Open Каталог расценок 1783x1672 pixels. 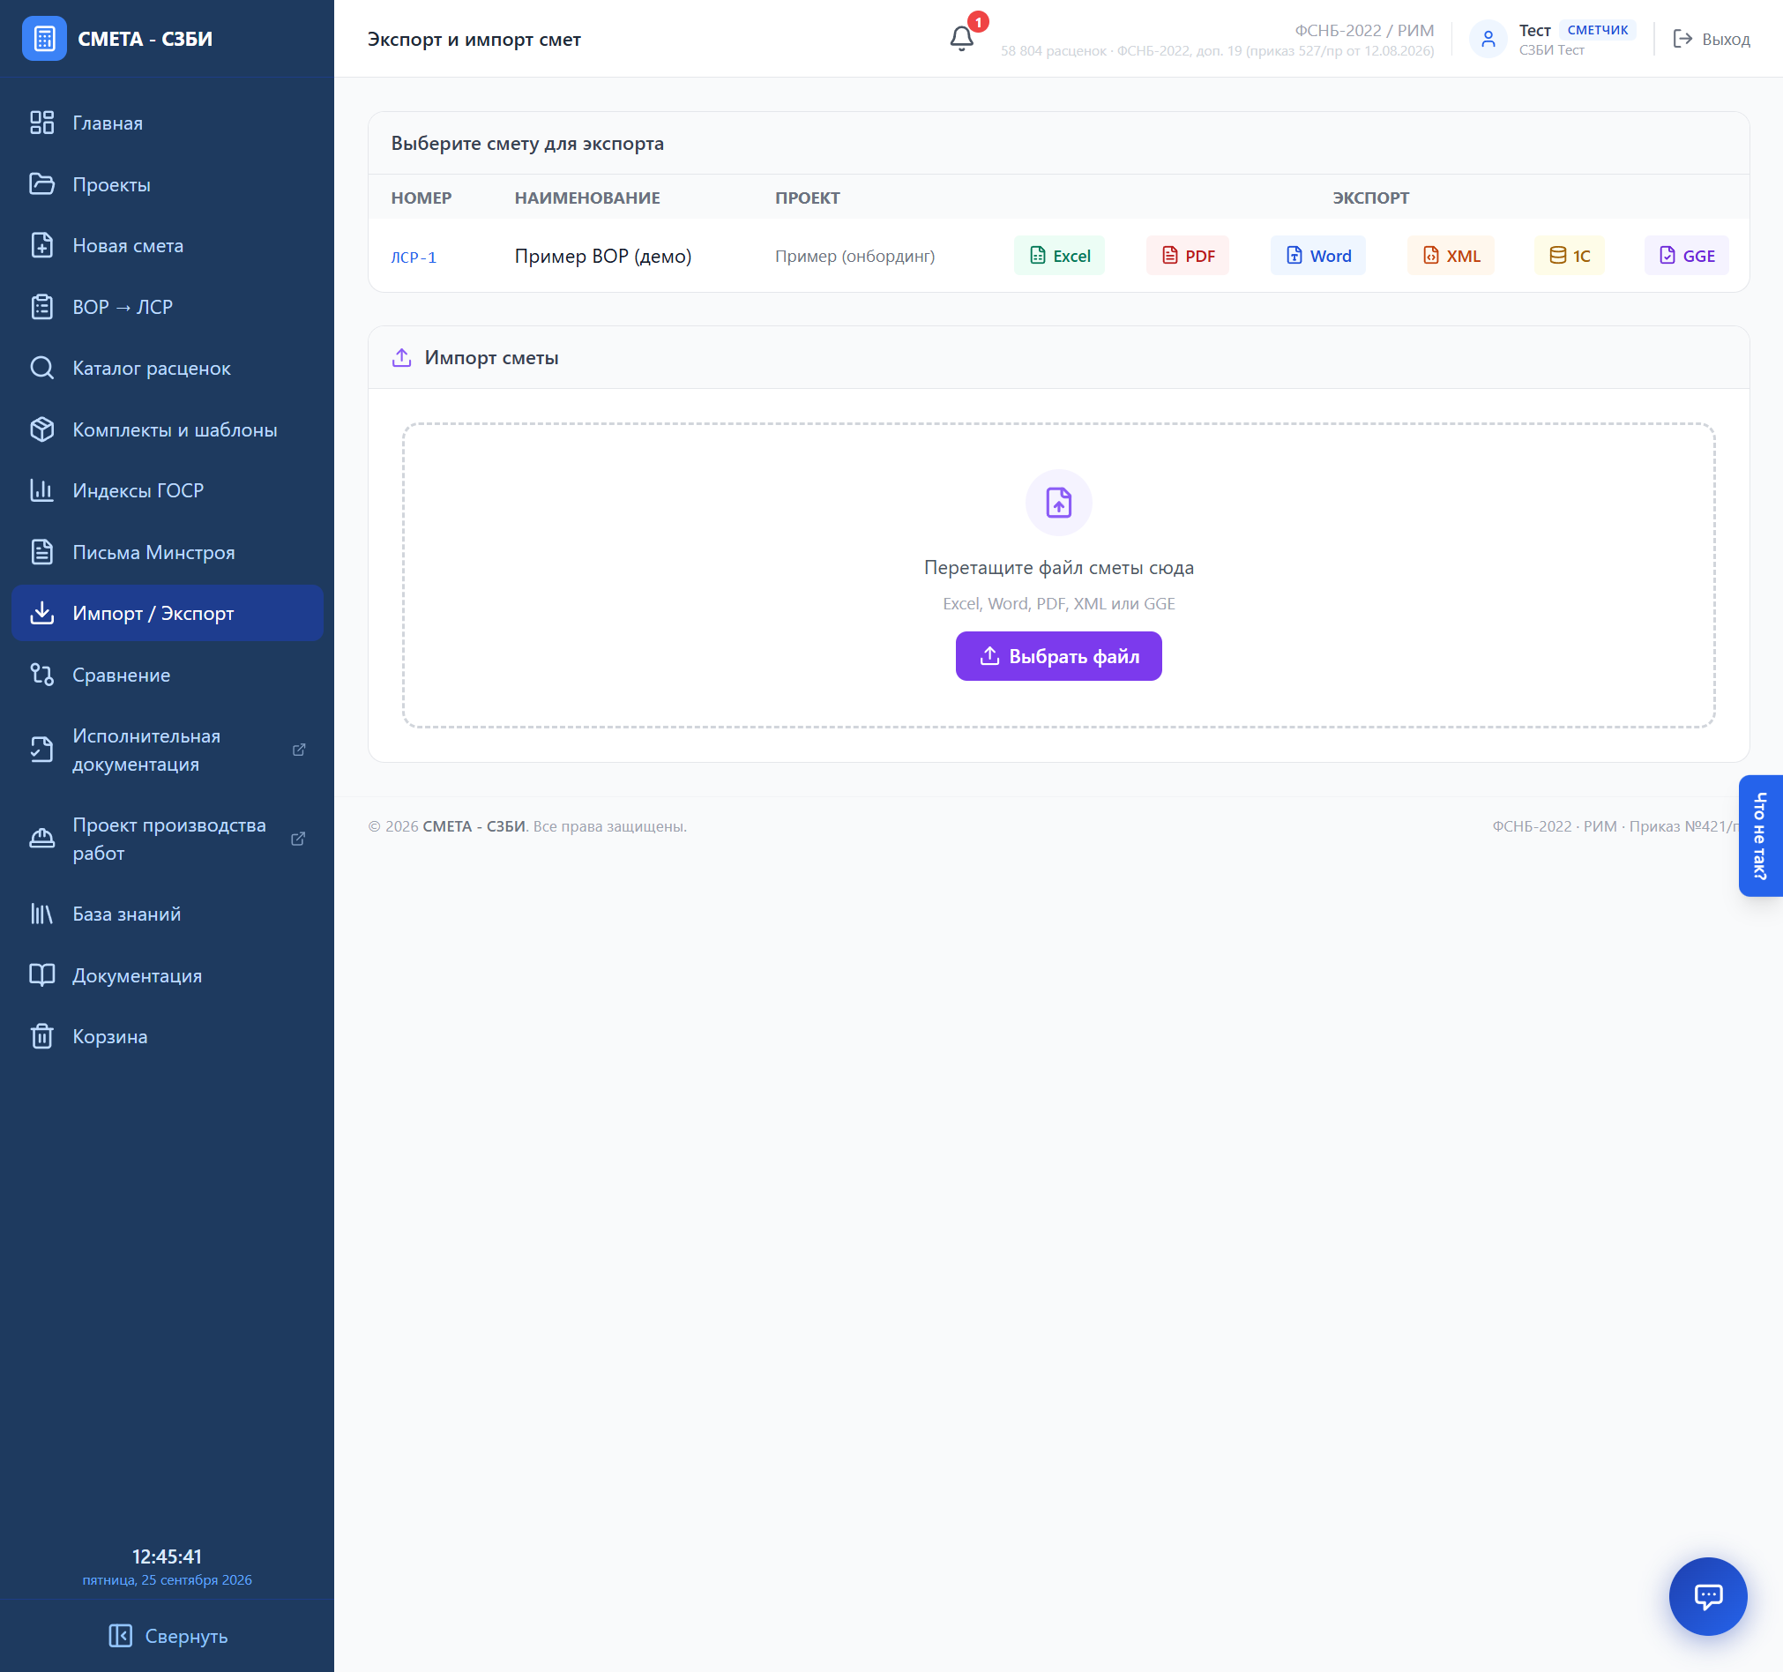click(x=167, y=368)
